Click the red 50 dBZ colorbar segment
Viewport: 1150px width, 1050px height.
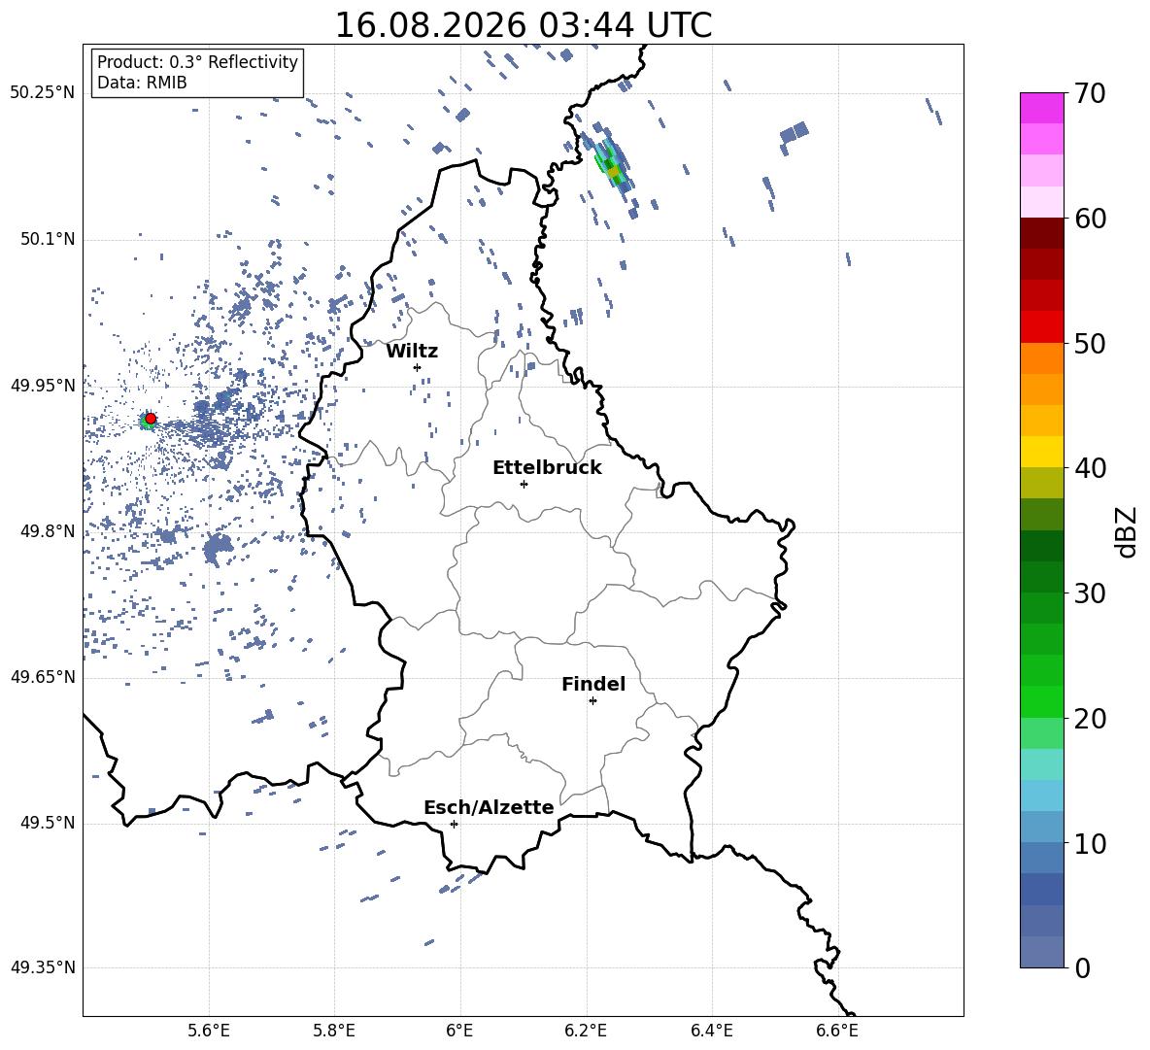coord(1041,327)
